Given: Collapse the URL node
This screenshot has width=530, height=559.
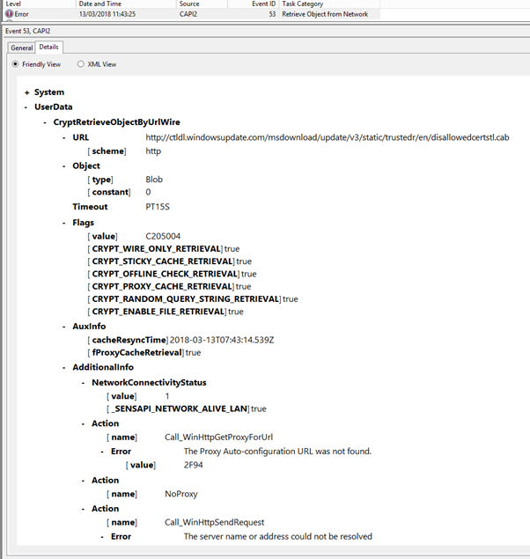Looking at the screenshot, I should pos(64,137).
